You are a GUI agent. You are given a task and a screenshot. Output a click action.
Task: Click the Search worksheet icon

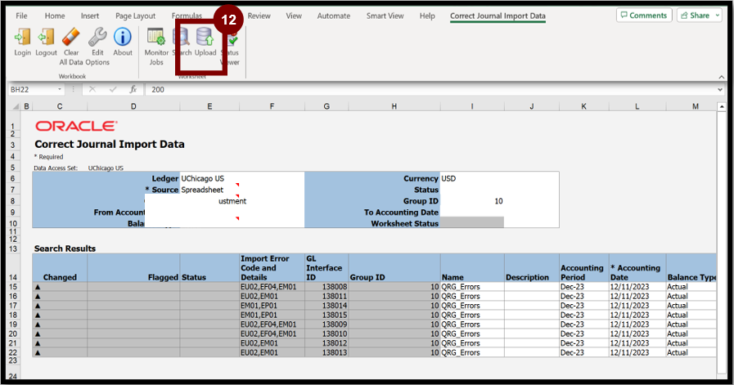[x=182, y=38]
